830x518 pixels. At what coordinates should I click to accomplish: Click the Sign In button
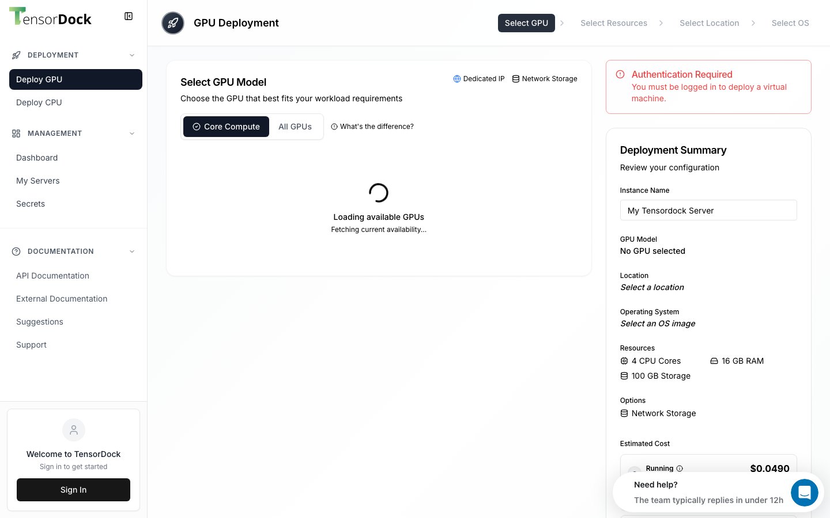[73, 490]
